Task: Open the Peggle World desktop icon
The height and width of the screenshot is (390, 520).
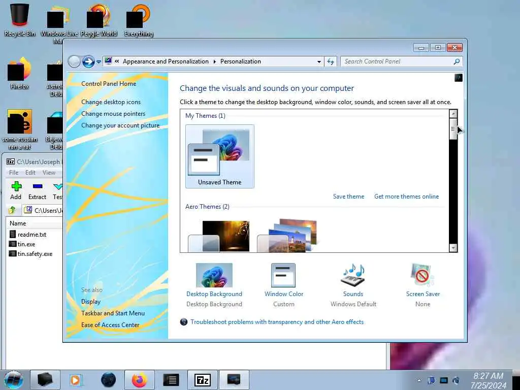Action: click(x=99, y=20)
